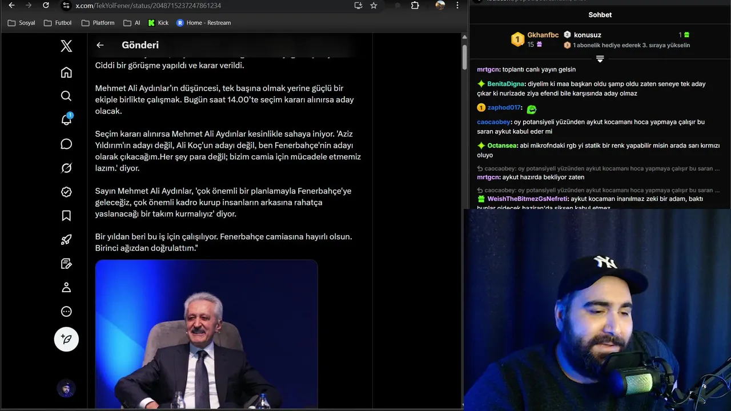731x411 pixels.
Task: Open the browser extensions puzzle icon
Action: 415,5
